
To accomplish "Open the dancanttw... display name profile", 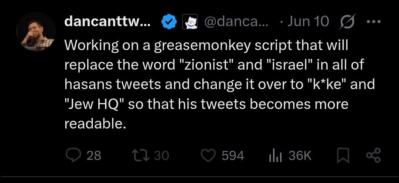I will point(108,22).
